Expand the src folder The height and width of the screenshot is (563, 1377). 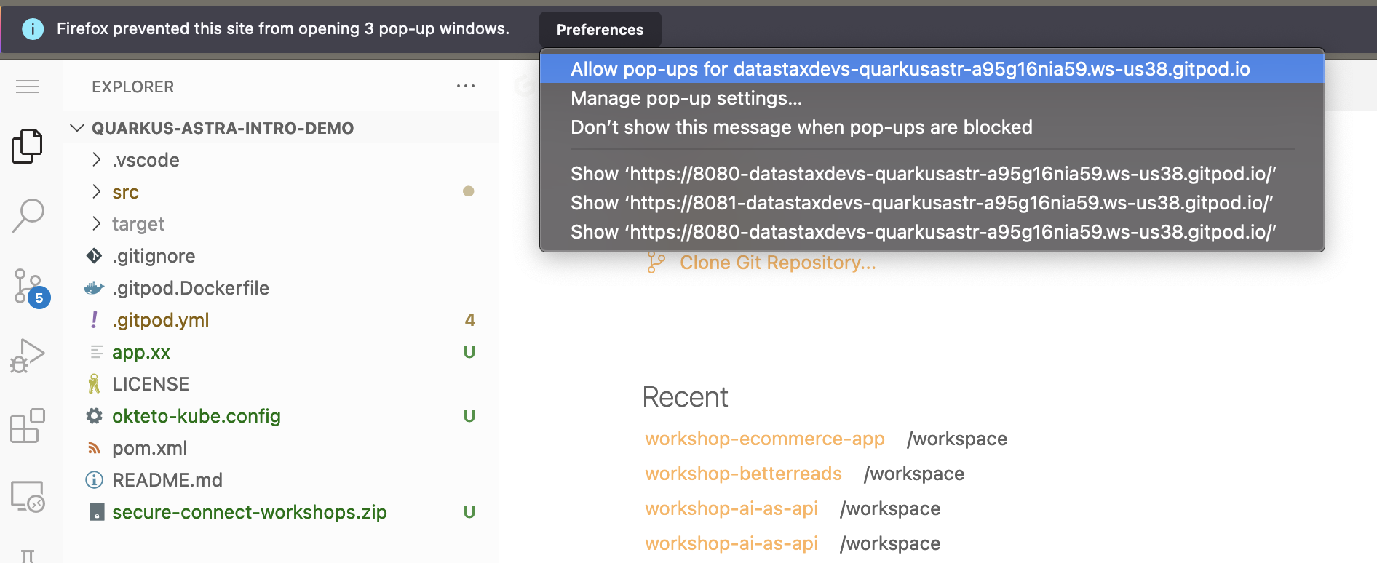(96, 191)
